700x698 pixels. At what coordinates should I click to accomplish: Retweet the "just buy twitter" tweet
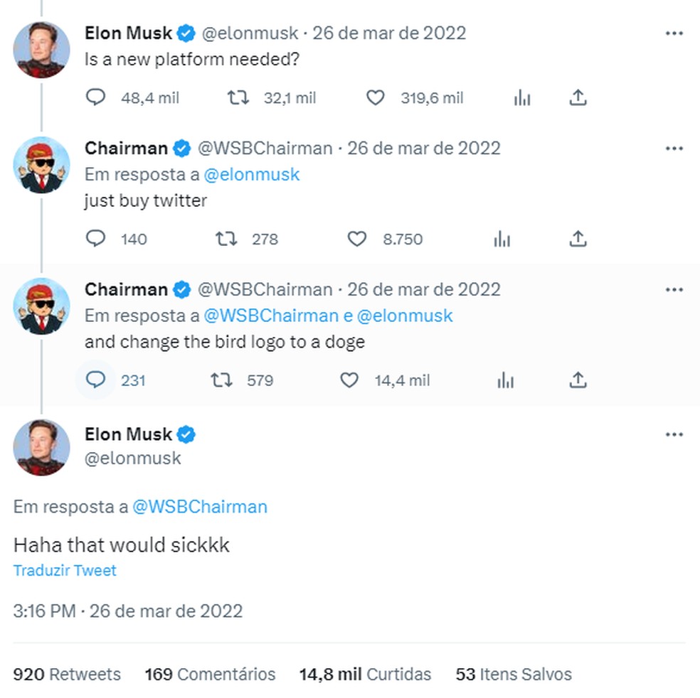coord(226,239)
